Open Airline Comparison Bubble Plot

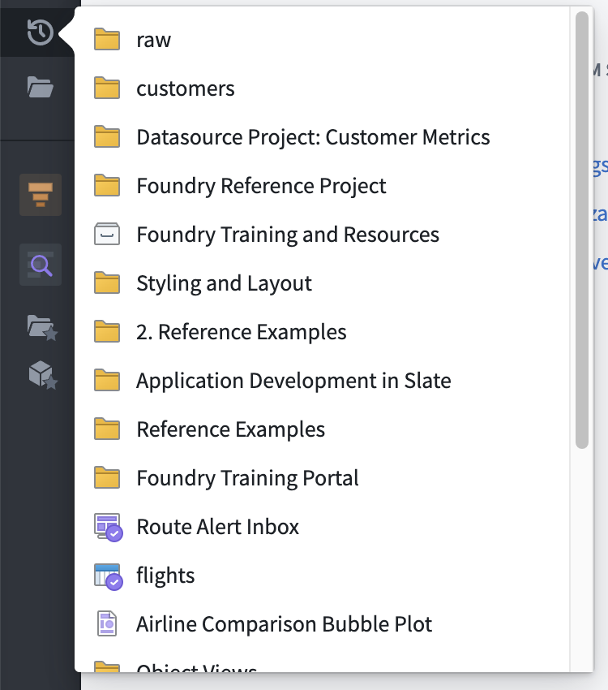[285, 624]
